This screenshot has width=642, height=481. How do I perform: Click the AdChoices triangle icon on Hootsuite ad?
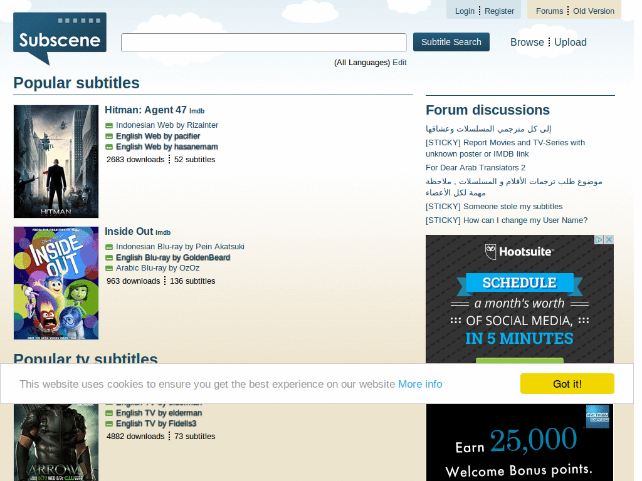click(x=599, y=239)
